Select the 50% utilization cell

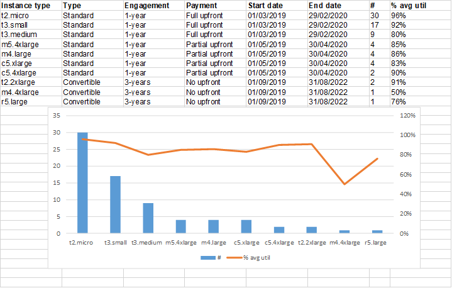(x=421, y=92)
